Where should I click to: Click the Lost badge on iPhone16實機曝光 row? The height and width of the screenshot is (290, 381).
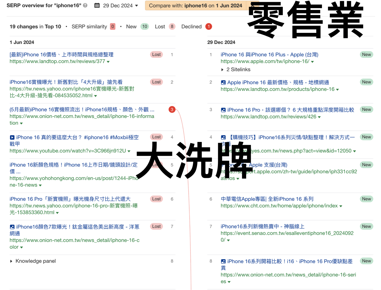[x=156, y=82]
